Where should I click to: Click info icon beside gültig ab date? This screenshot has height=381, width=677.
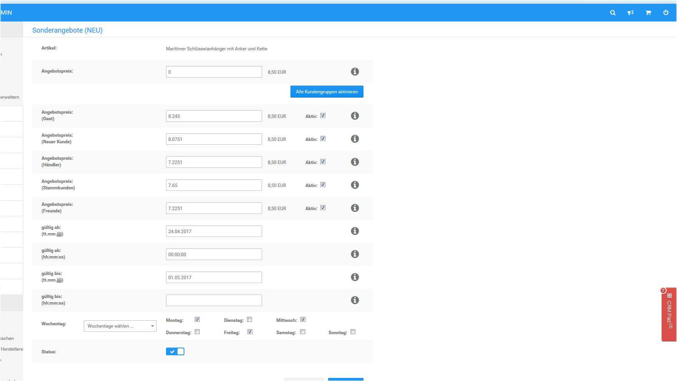coord(355,231)
